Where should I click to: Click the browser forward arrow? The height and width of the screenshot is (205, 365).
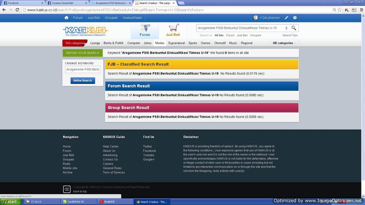pos(11,10)
